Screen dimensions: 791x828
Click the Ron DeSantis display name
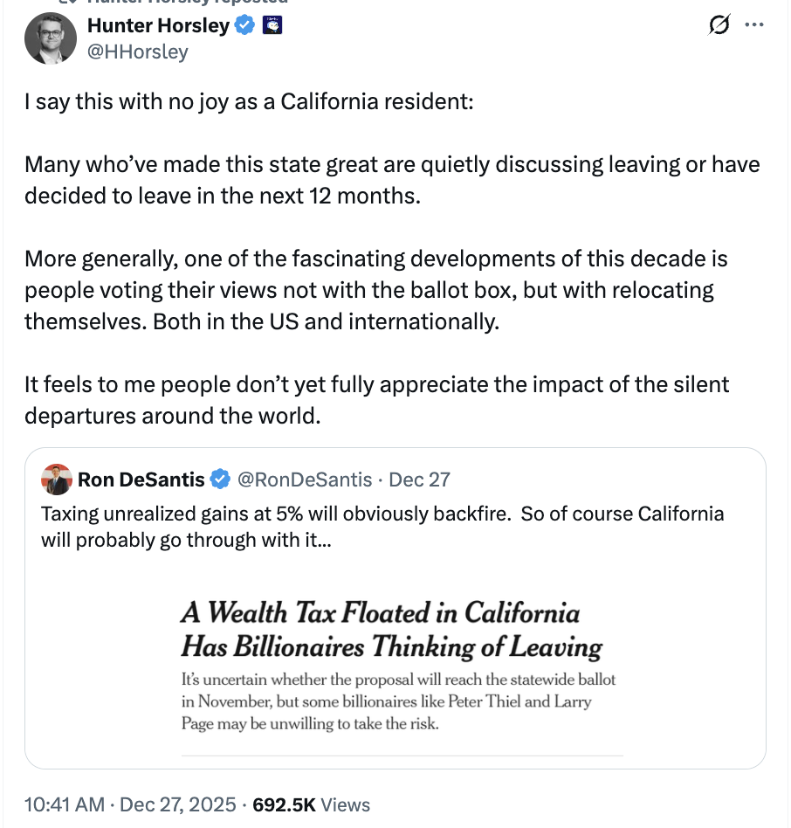pyautogui.click(x=141, y=480)
